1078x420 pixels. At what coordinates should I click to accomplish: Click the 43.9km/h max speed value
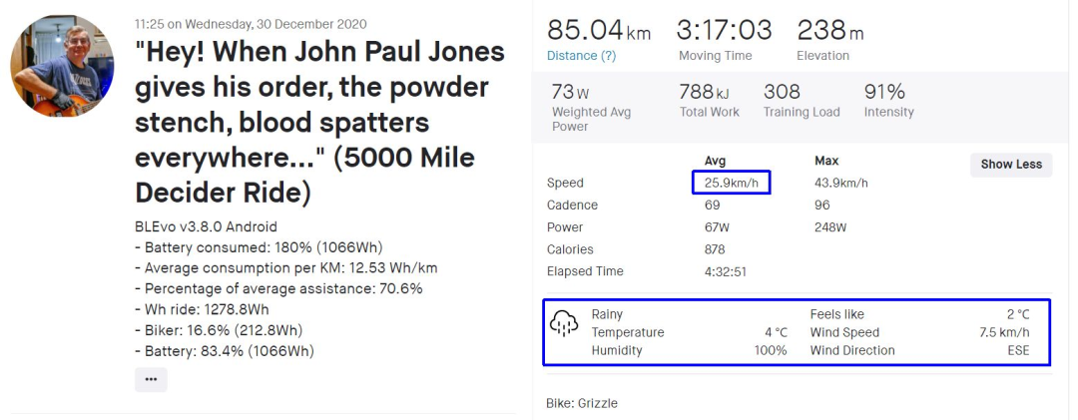click(x=840, y=183)
